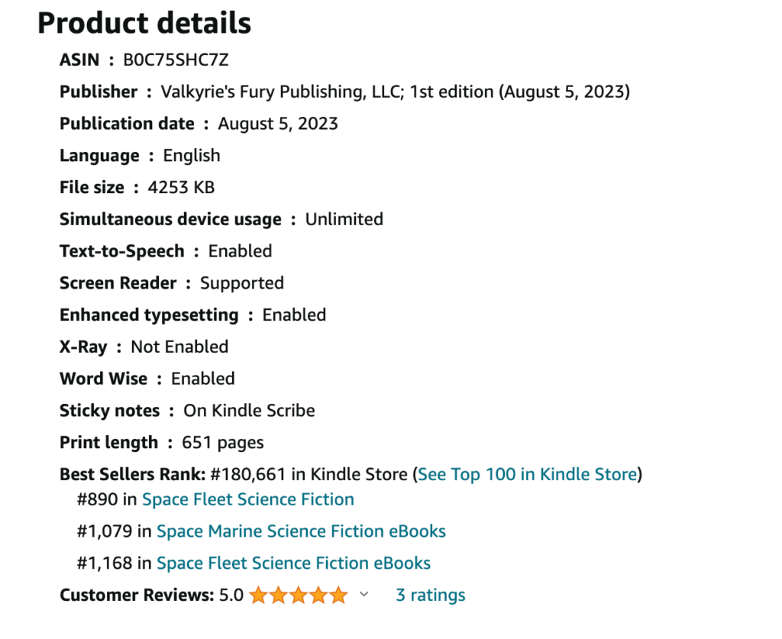Click the first star in Customer Reviews

(258, 595)
